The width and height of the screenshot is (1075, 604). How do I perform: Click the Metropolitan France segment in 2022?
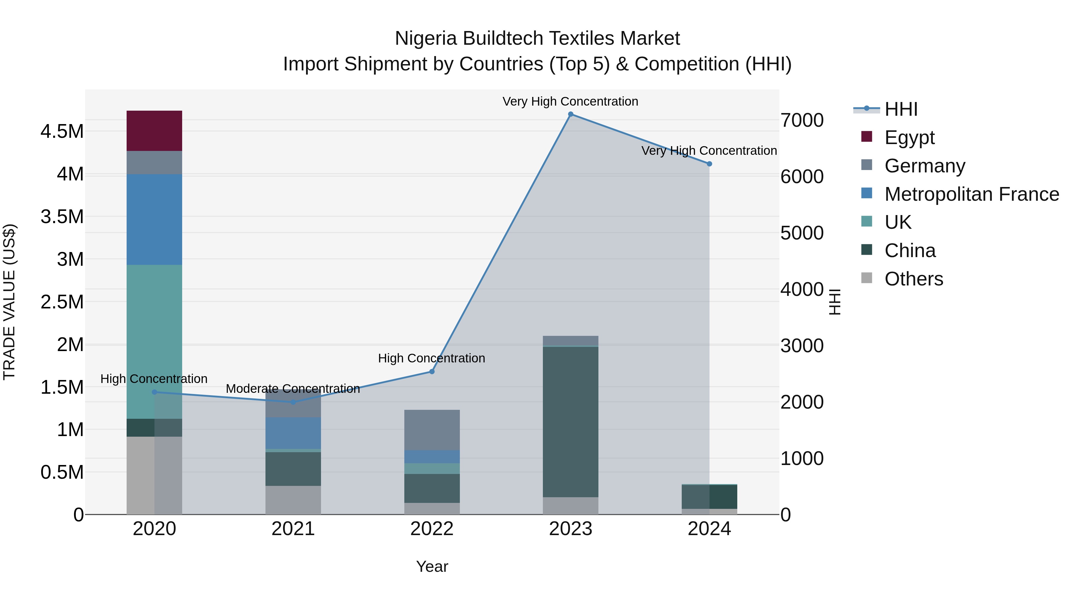click(432, 457)
